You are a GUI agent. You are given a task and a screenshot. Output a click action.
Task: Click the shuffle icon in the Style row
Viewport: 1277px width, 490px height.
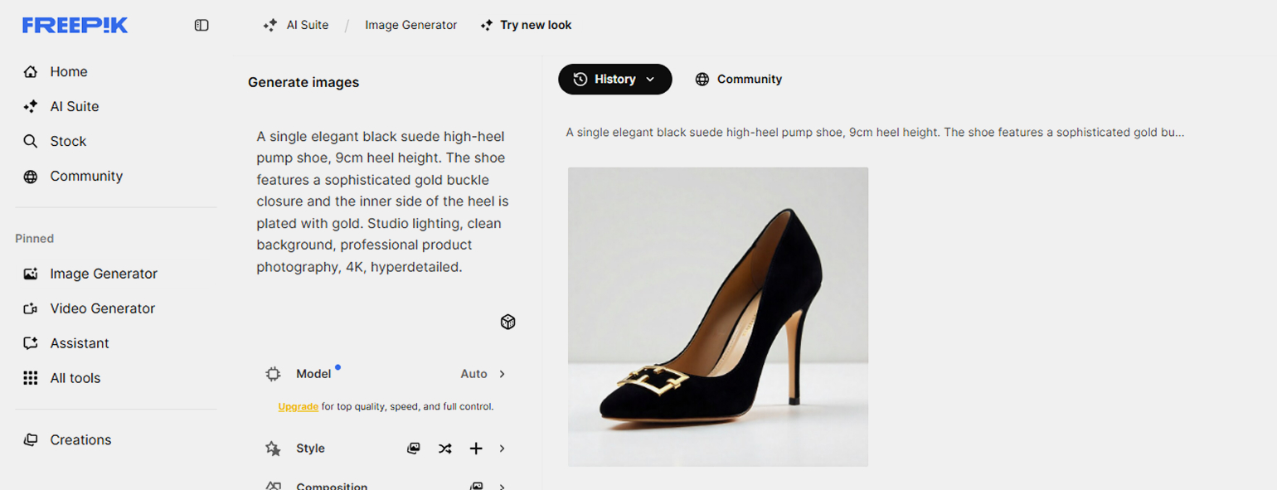coord(445,449)
